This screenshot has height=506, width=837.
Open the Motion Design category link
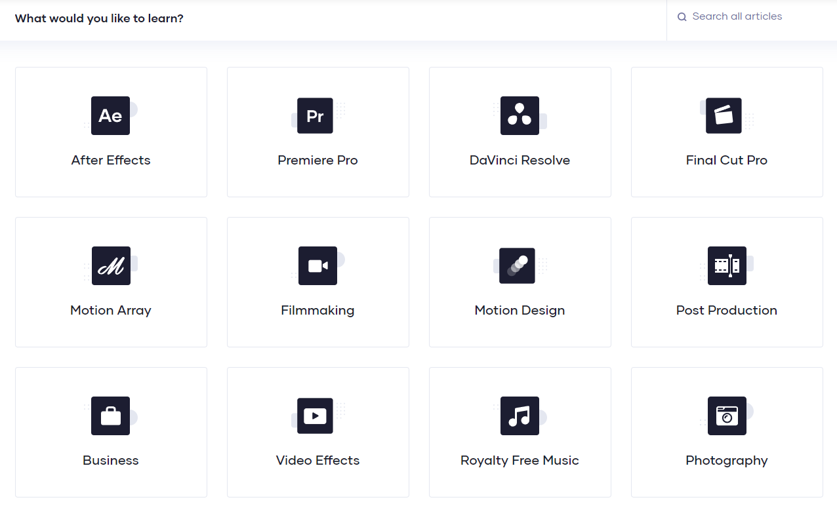520,282
